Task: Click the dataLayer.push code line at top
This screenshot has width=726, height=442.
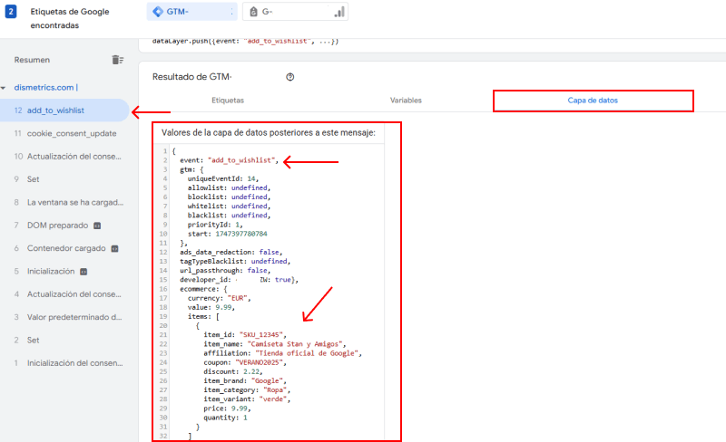Action: [x=245, y=41]
